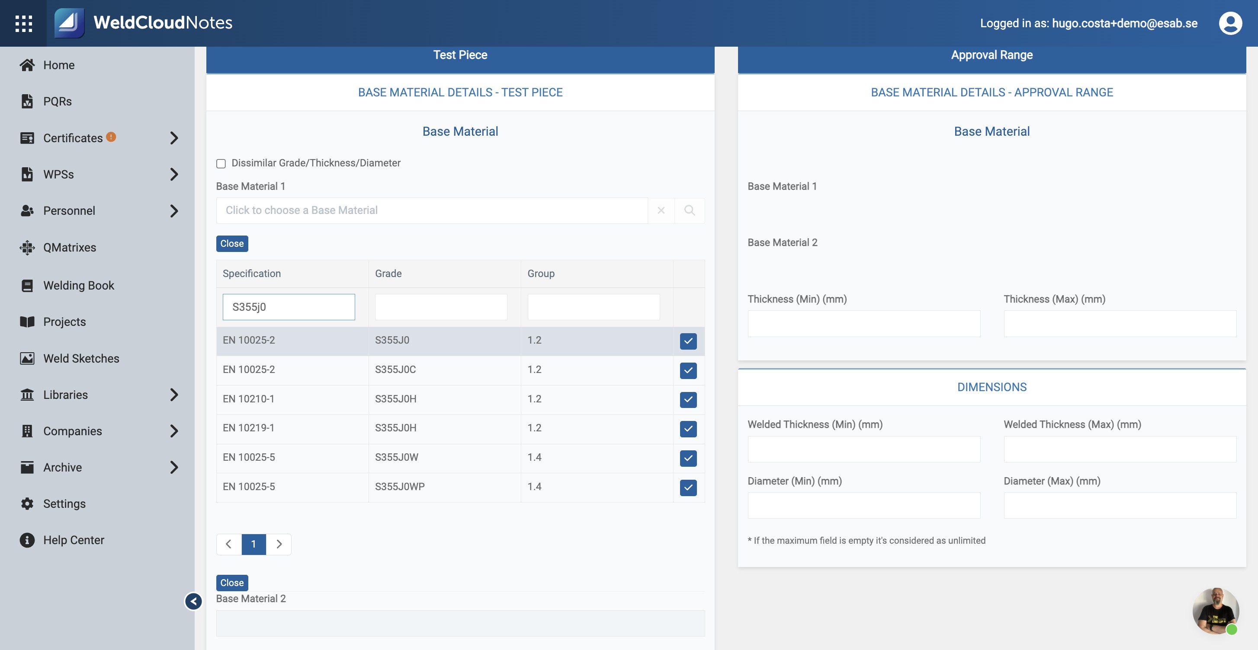Click the Base Material 1 search magnifier icon
Image resolution: width=1258 pixels, height=650 pixels.
[x=690, y=210]
